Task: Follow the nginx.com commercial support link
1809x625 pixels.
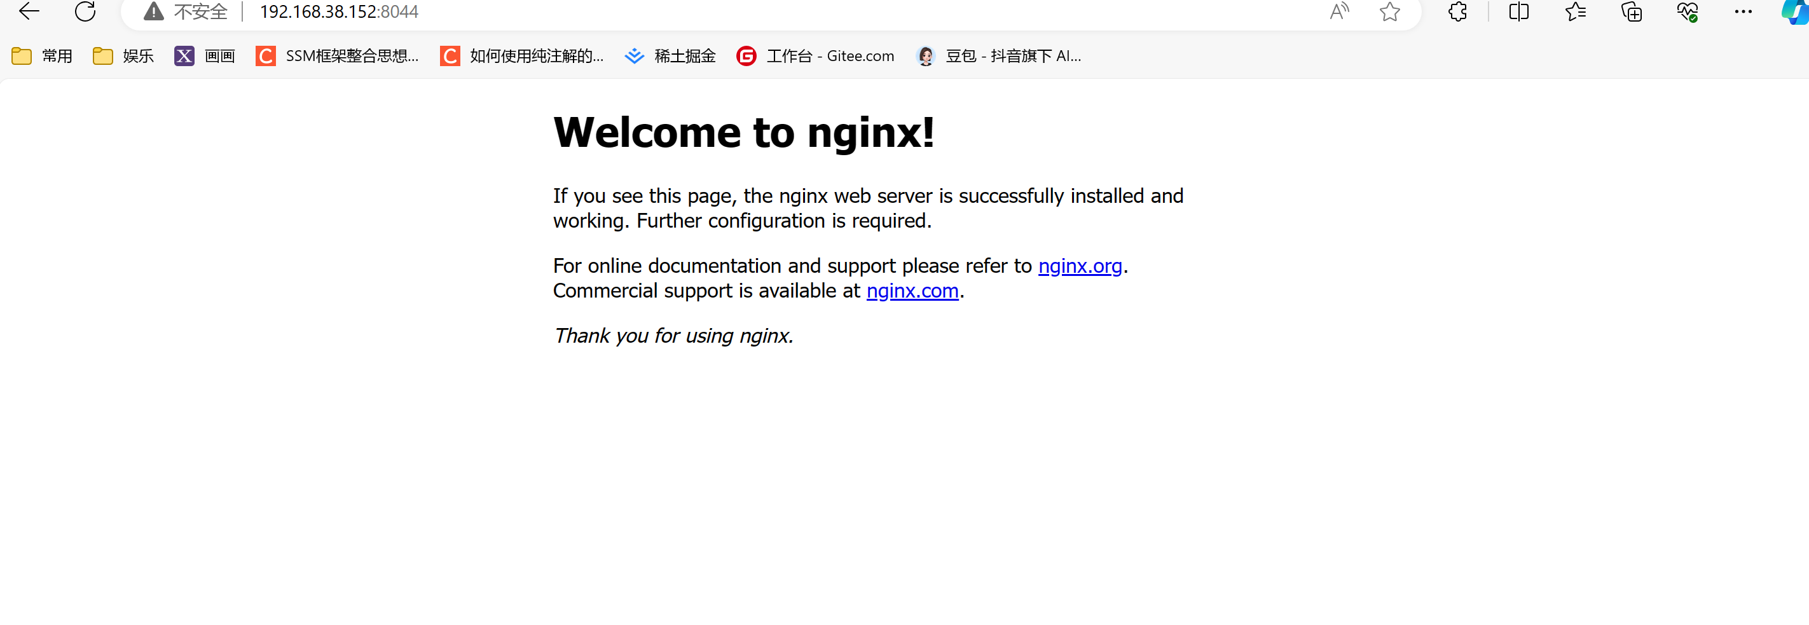Action: coord(912,291)
